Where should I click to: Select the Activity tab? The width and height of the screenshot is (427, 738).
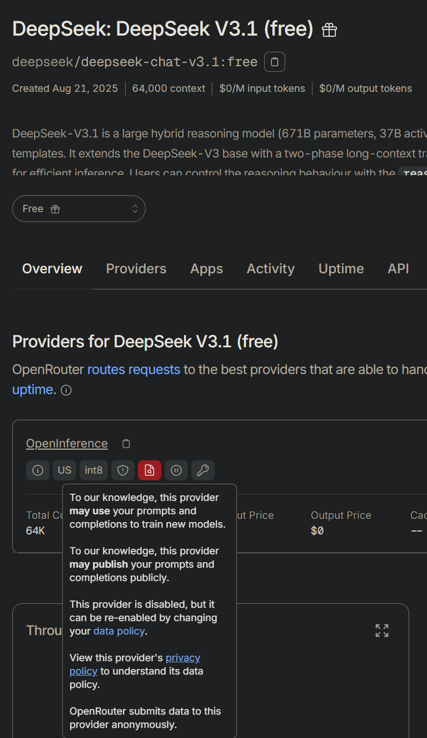[271, 269]
